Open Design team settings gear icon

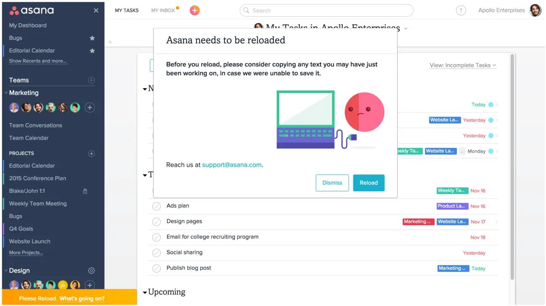click(x=91, y=271)
